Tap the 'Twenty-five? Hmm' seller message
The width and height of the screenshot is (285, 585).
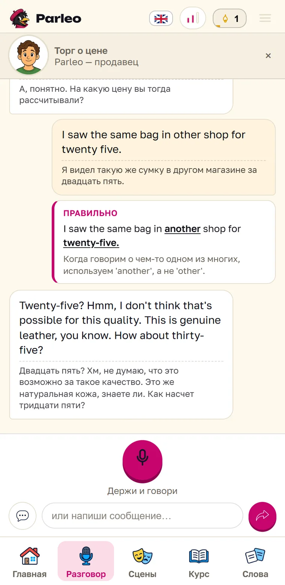(121, 354)
